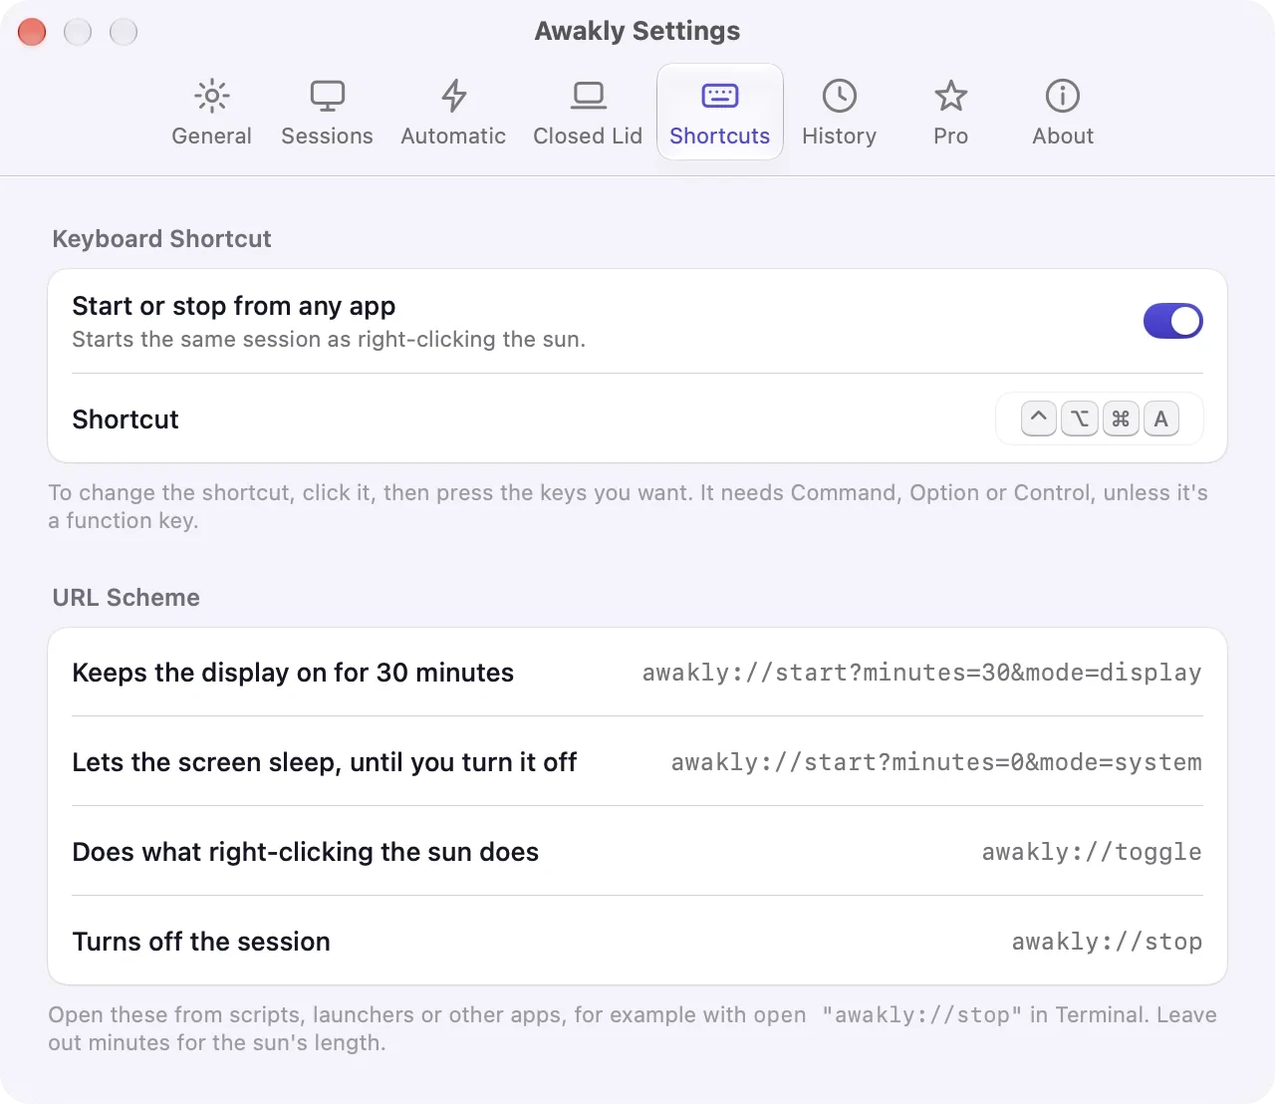
Task: Click the awakly://stop URL in the list
Action: click(x=1107, y=942)
